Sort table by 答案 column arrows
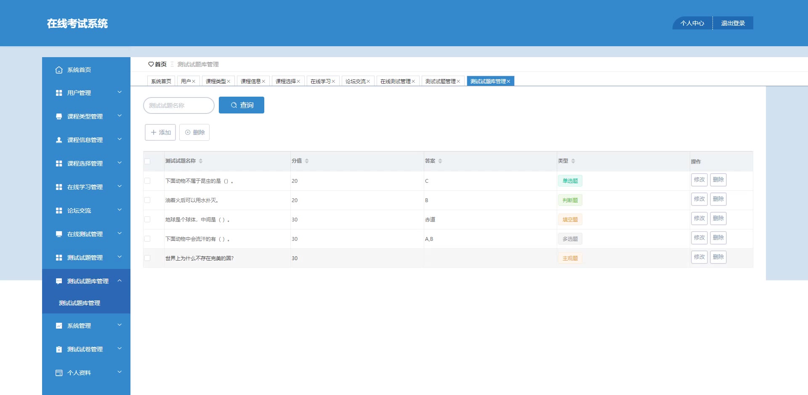Screen dimensions: 808x395 click(440, 161)
